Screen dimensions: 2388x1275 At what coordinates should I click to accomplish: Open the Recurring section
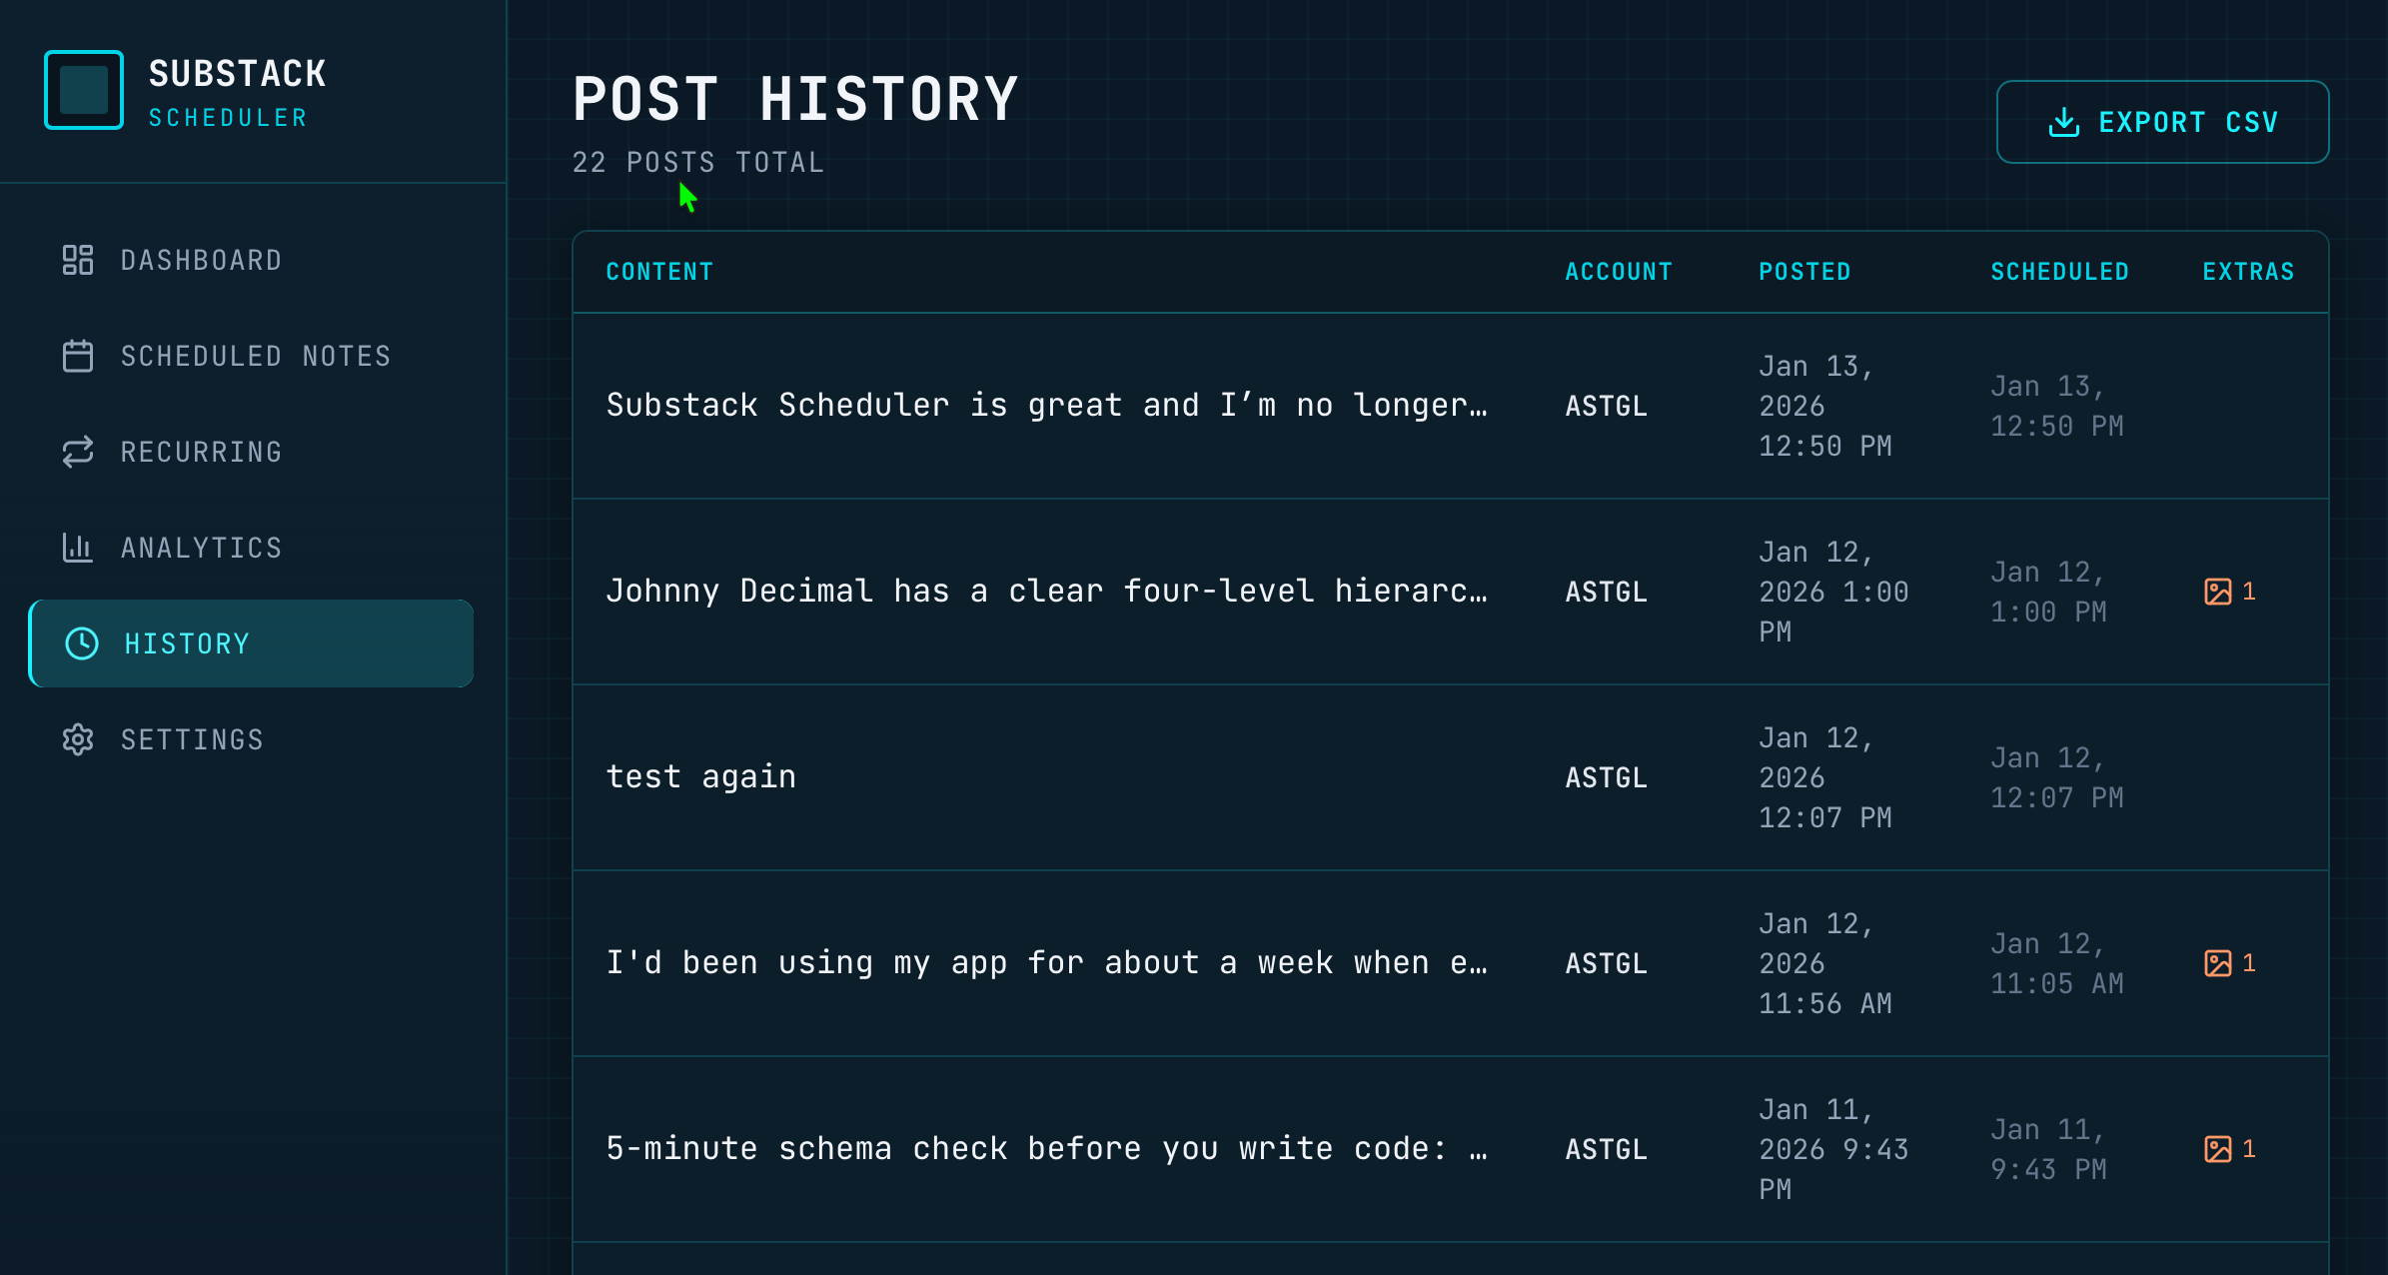point(201,452)
